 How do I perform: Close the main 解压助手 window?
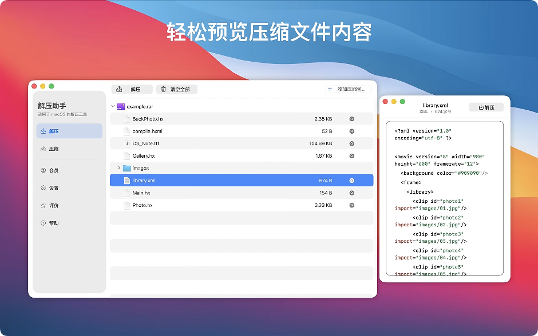tap(34, 86)
